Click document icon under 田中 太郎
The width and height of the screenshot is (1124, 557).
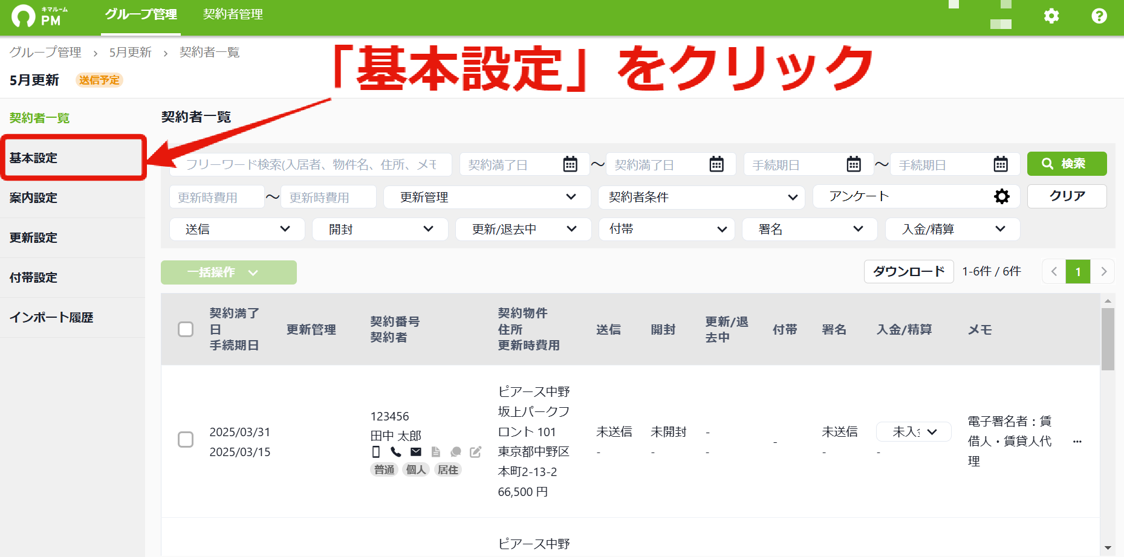[x=435, y=452]
